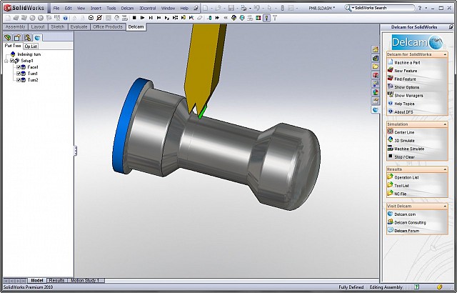Click Operation List link
The width and height of the screenshot is (457, 293).
pyautogui.click(x=406, y=177)
